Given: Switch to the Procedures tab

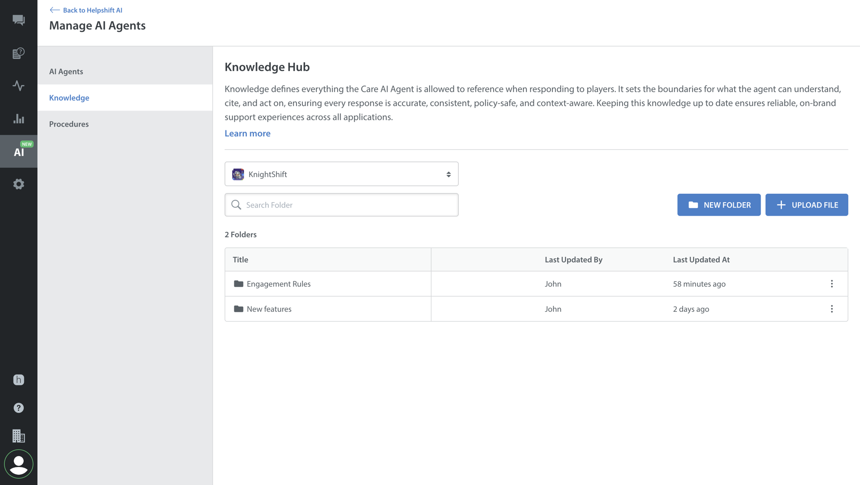Looking at the screenshot, I should [69, 124].
